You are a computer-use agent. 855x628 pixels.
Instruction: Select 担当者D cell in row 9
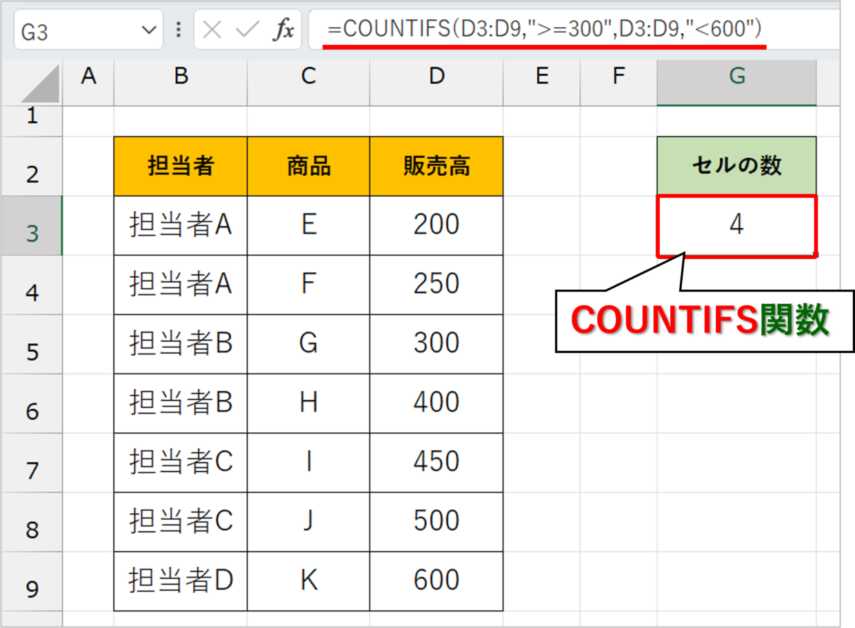tap(181, 581)
